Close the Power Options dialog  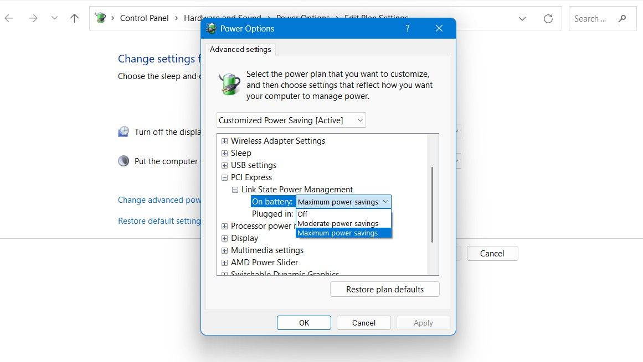[439, 28]
